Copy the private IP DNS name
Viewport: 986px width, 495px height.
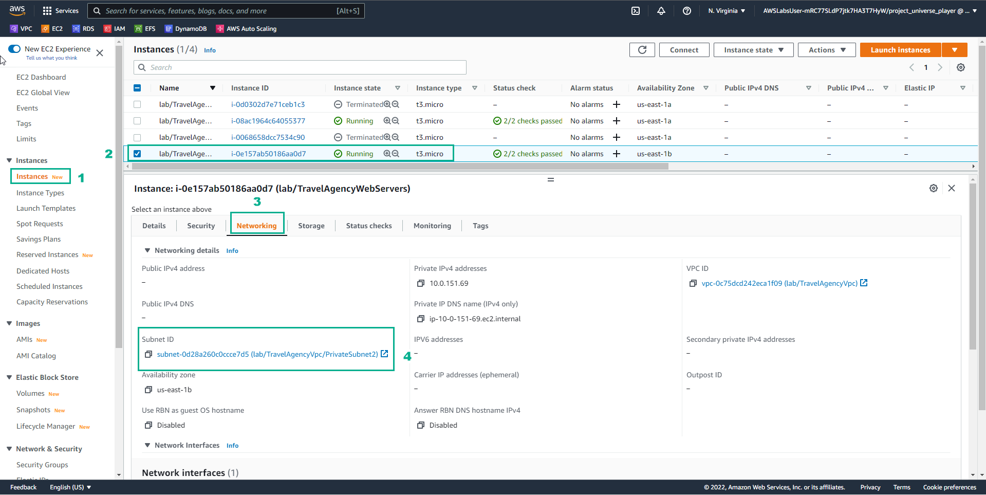[421, 319]
